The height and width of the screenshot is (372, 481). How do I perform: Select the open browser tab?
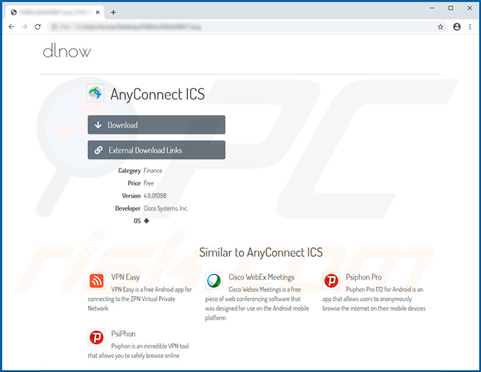click(55, 12)
